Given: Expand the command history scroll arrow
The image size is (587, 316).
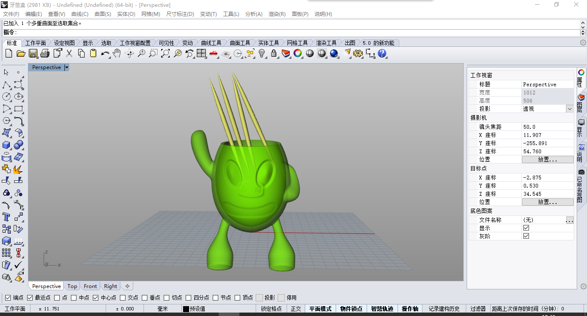Looking at the screenshot, I should [x=583, y=24].
